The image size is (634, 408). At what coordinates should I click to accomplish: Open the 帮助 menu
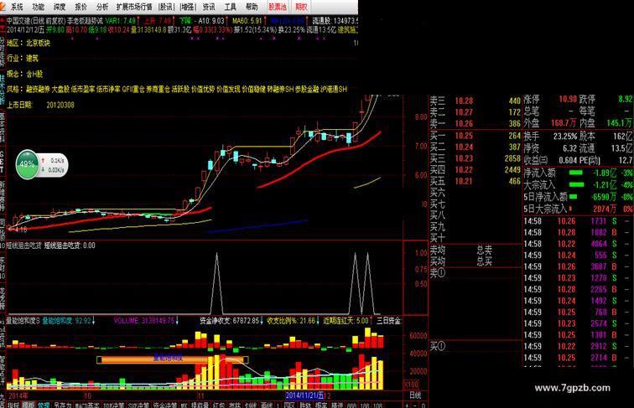click(252, 7)
